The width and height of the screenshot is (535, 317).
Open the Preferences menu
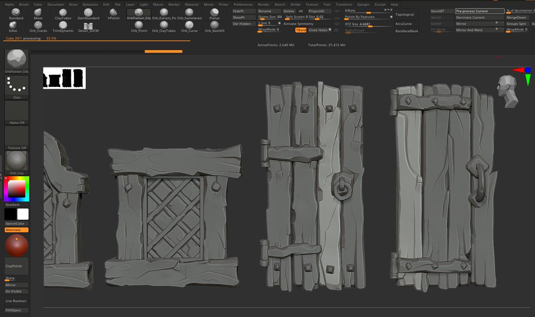243,4
